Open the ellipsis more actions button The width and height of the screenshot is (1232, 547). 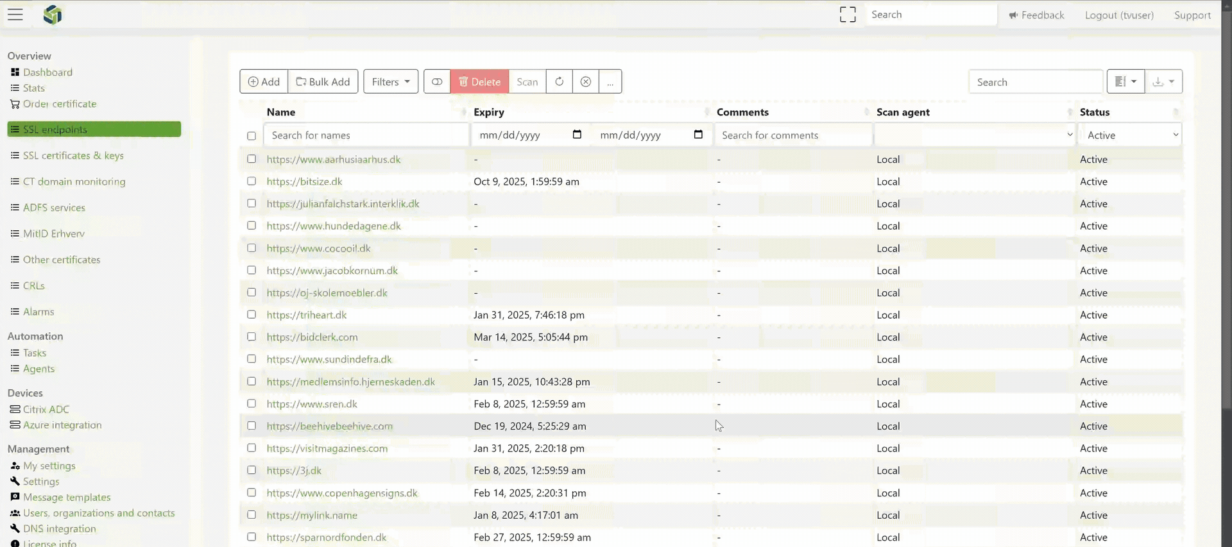point(610,81)
